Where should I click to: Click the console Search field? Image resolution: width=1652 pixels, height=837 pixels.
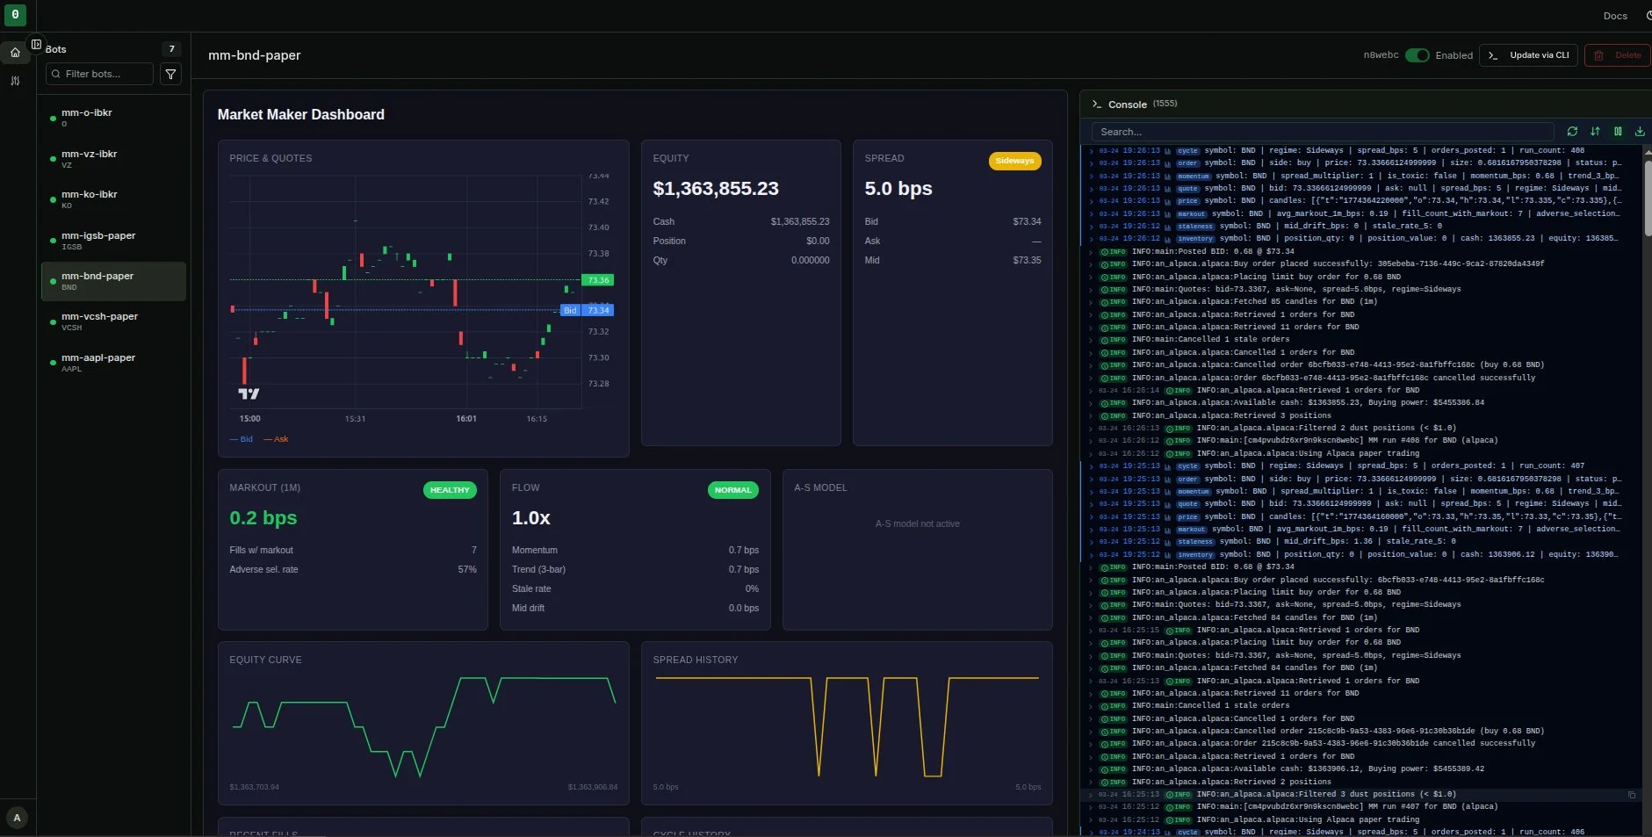click(1322, 132)
